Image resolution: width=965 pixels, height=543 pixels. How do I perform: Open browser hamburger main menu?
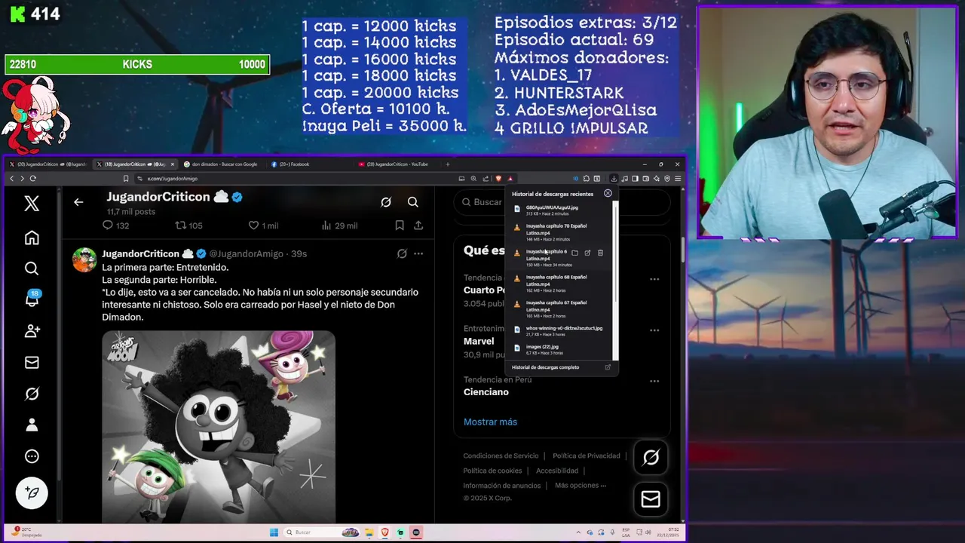coord(678,179)
